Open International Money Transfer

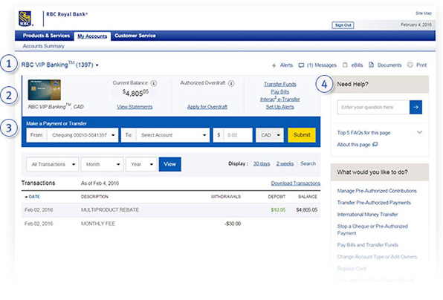coord(367,215)
